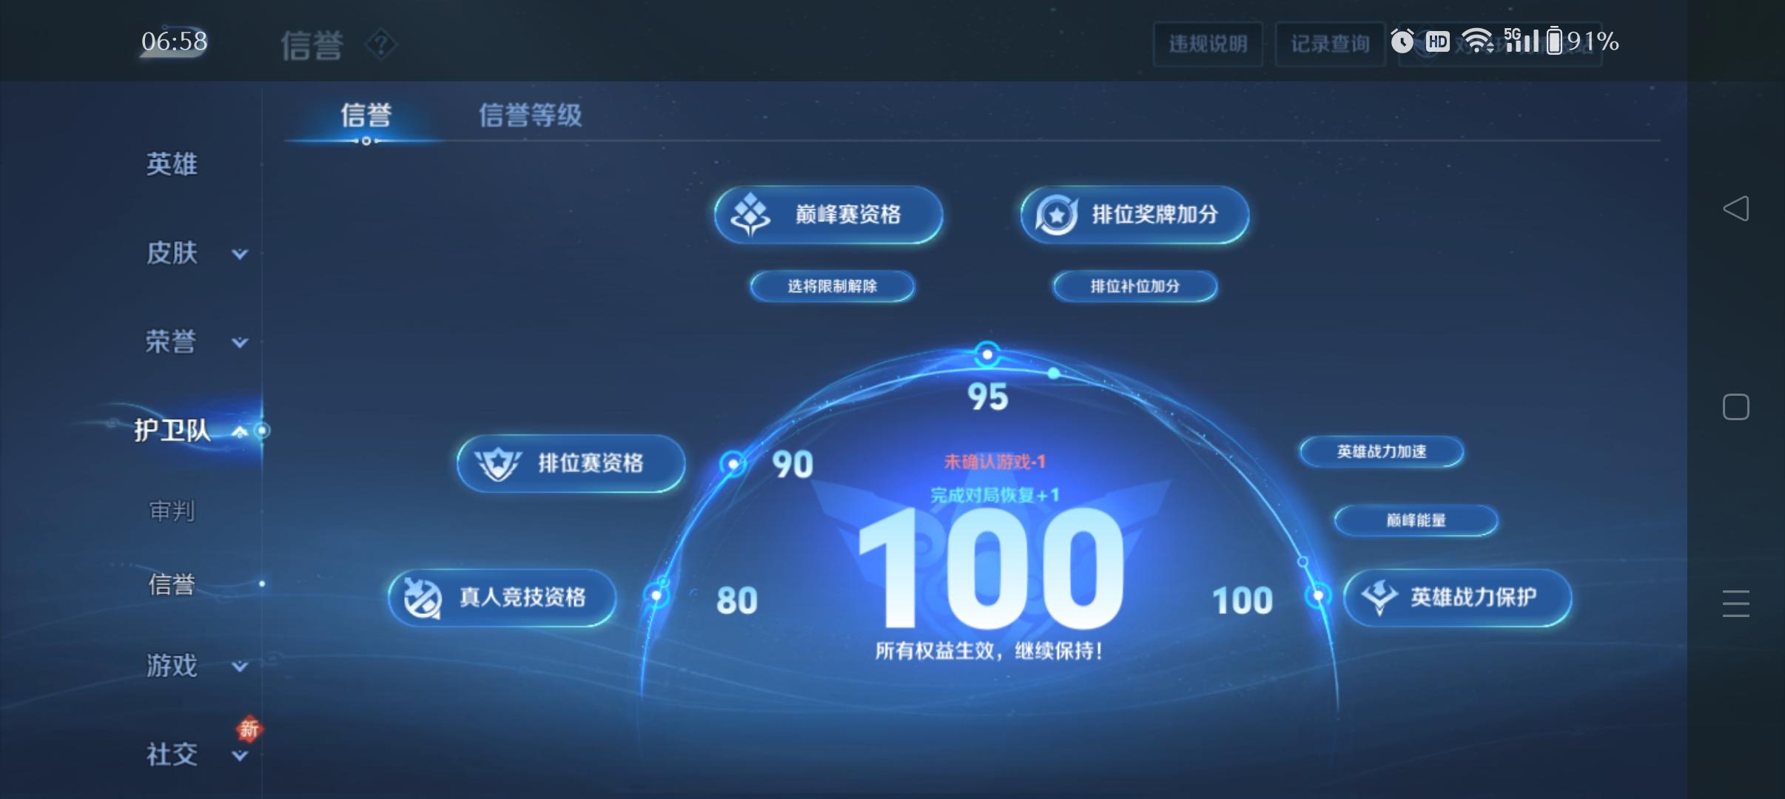Tap the red 未确认游戏-1 text
Screen dimensions: 1785x799
coord(995,462)
